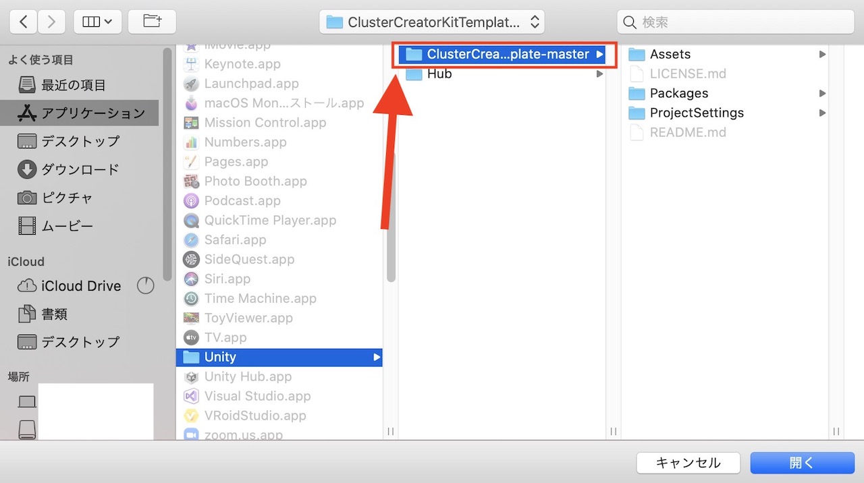Open the Pictures sidebar camera icon
The width and height of the screenshot is (864, 483).
[x=27, y=198]
